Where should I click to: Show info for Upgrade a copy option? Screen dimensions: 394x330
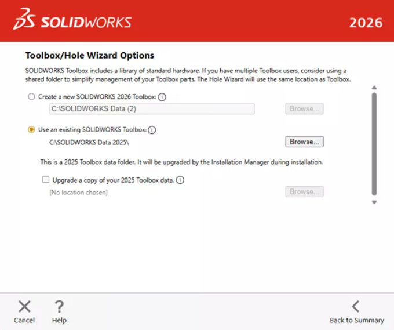[180, 180]
